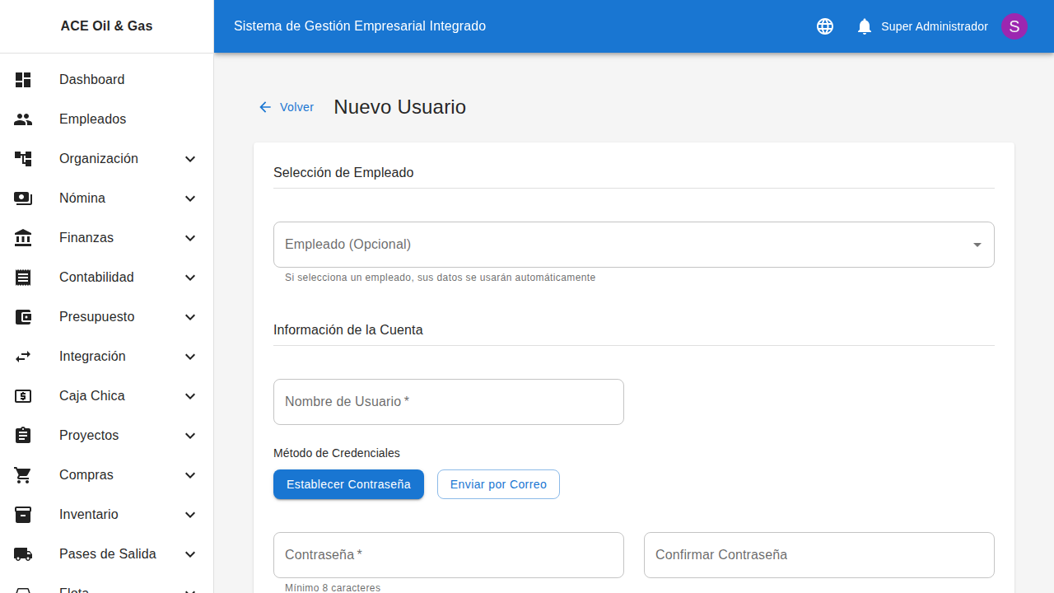1054x593 pixels.
Task: Open the Dashboard sidebar icon
Action: coord(23,80)
